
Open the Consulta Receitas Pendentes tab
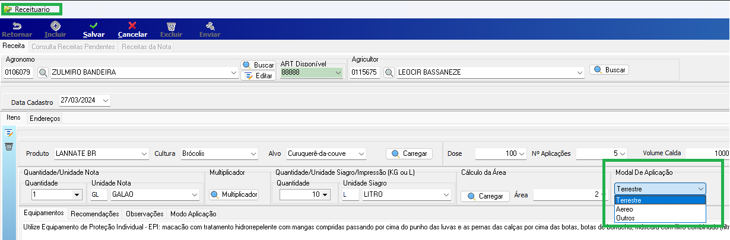pos(74,46)
